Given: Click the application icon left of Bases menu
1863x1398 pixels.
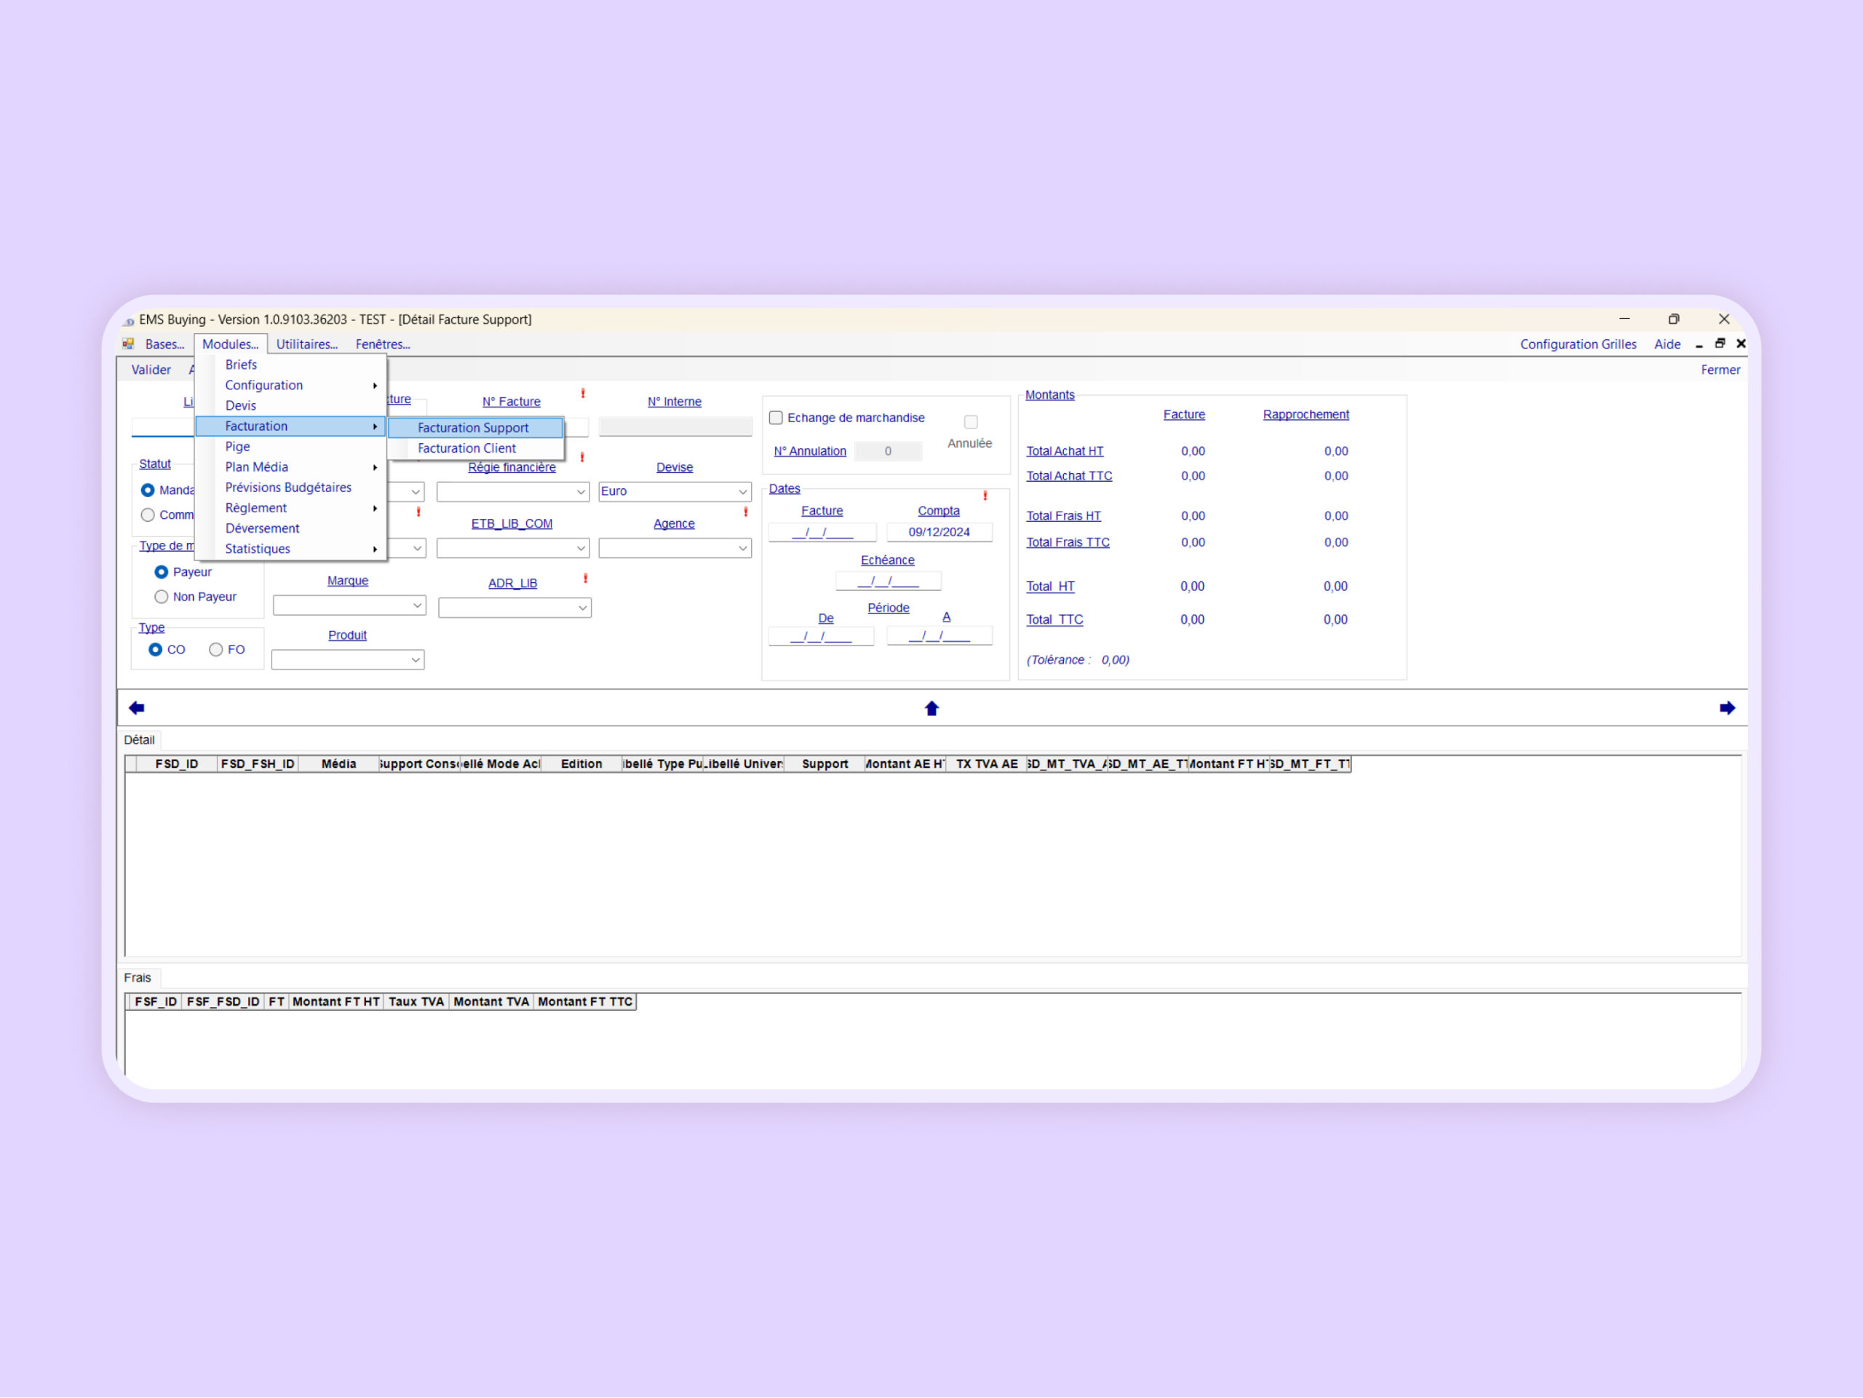Looking at the screenshot, I should (128, 343).
